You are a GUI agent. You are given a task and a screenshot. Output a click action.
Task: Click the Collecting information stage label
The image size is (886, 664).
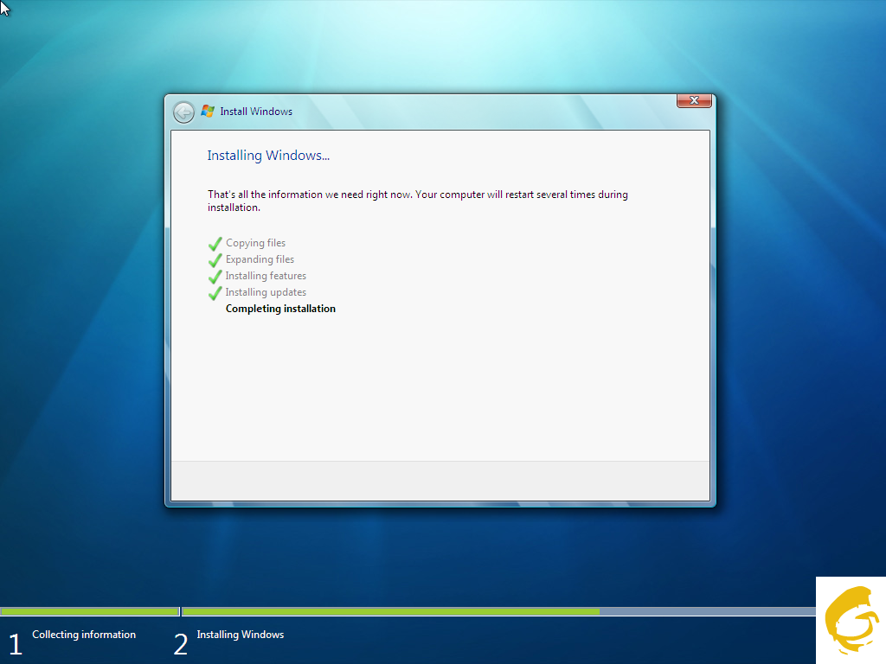point(84,635)
